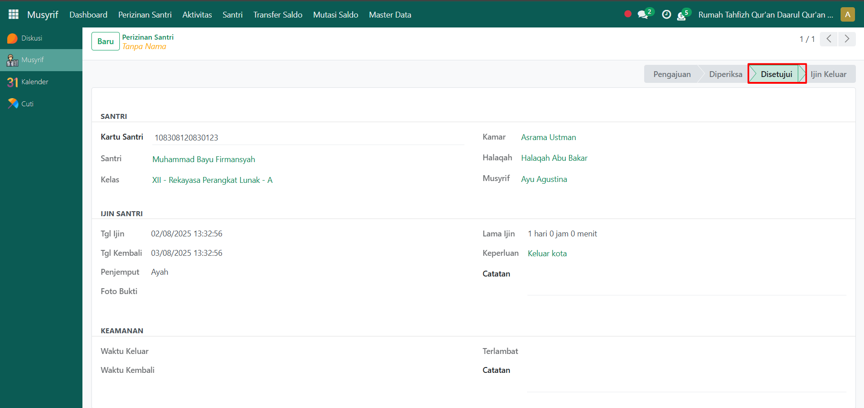
Task: Open the chat messages icon
Action: point(643,14)
